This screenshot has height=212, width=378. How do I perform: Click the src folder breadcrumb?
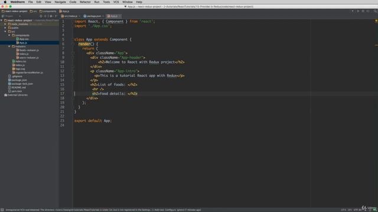[33, 11]
